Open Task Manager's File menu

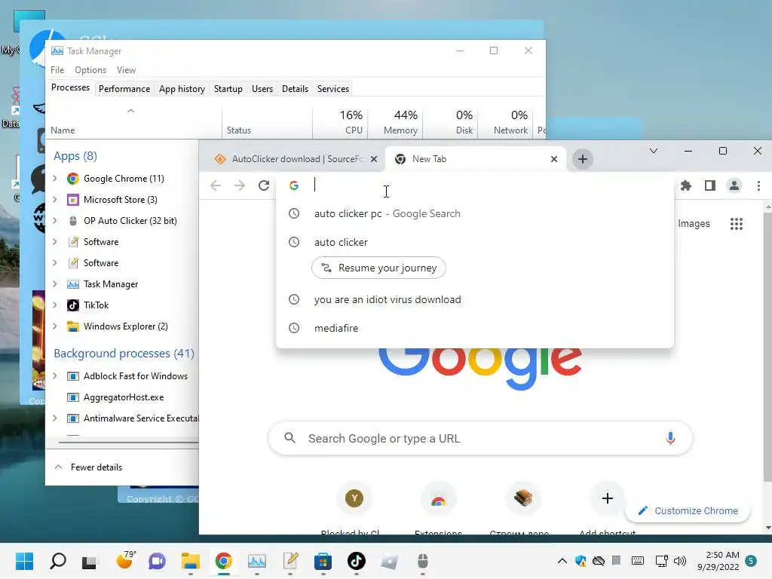click(57, 70)
